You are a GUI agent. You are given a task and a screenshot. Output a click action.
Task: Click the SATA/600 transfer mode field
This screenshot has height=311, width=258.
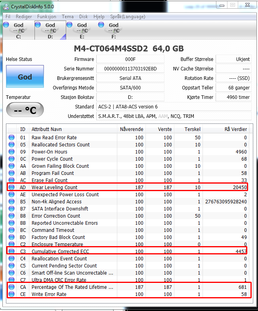pos(130,88)
